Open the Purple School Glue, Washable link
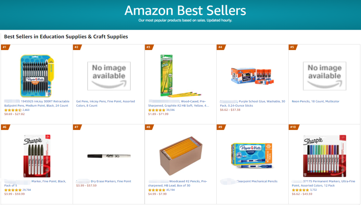The height and width of the screenshot is (205, 361). pos(262,101)
